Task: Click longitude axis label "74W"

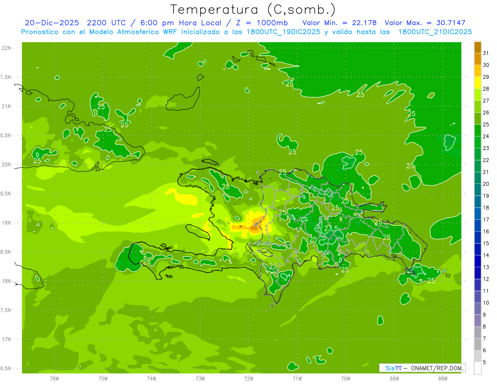Action: [x=152, y=378]
